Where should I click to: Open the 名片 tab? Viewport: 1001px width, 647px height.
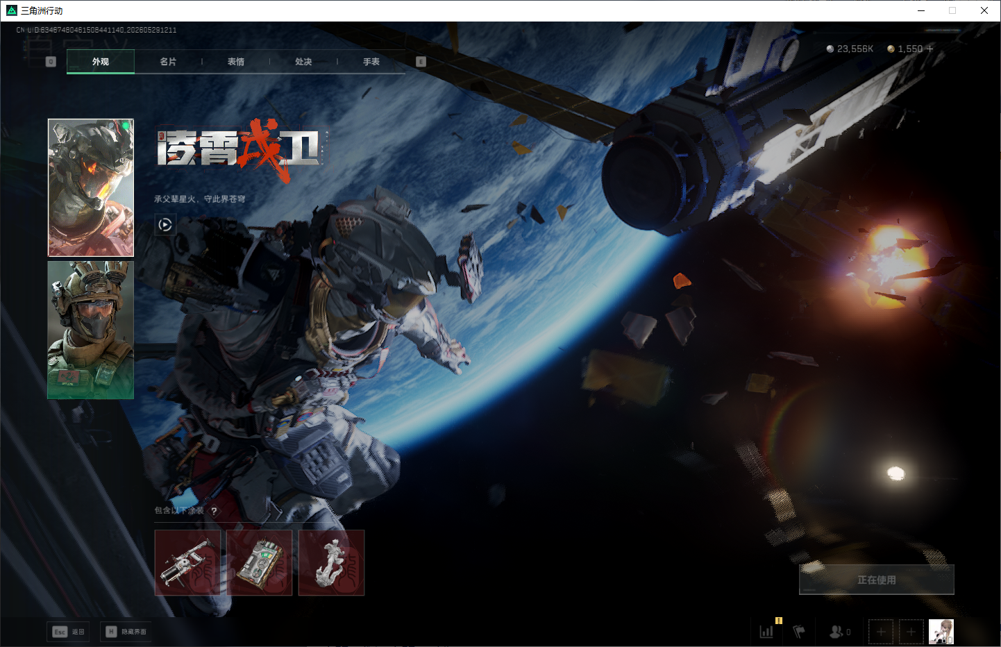pos(168,62)
